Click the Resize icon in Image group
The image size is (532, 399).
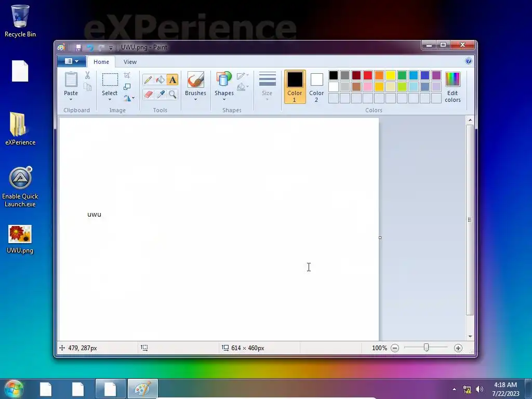[127, 87]
